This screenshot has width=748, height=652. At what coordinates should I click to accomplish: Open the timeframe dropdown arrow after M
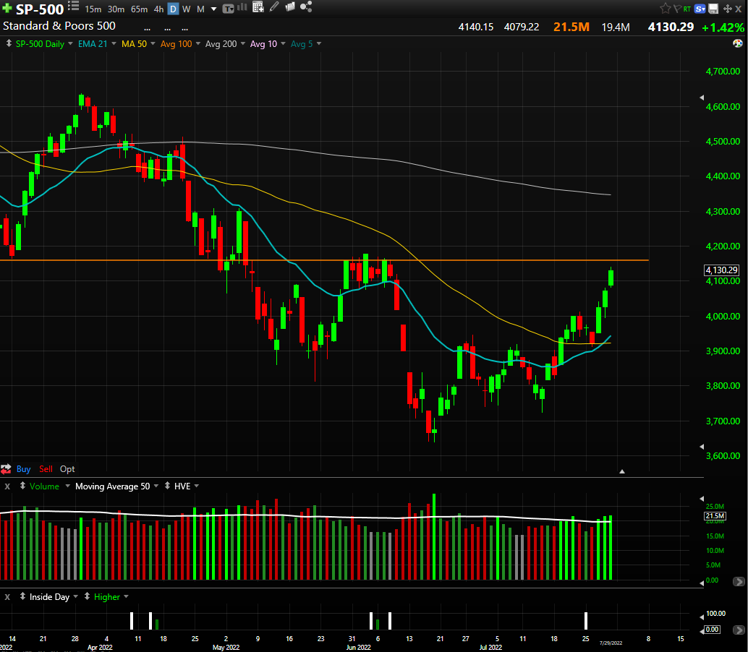(x=213, y=9)
